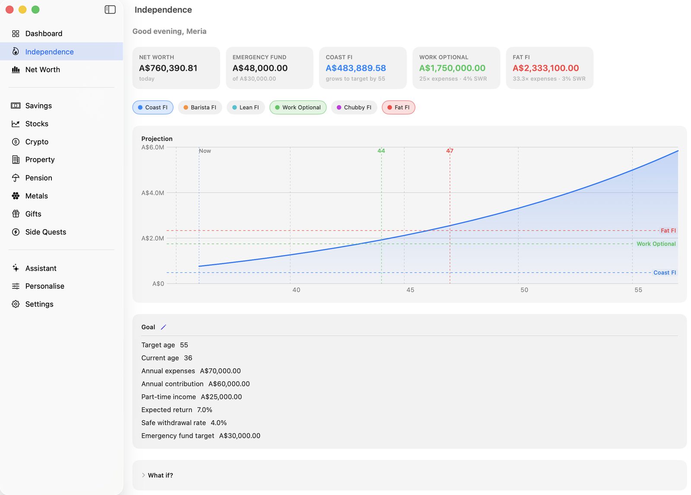Toggle the Barista FI milestone chip

200,107
